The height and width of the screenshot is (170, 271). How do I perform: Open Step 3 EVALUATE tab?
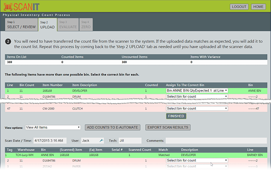(x=68, y=25)
